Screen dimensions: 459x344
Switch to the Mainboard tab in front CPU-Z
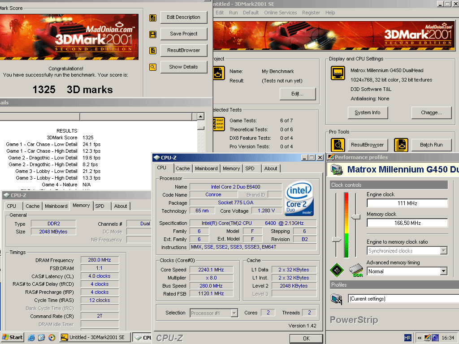click(206, 168)
